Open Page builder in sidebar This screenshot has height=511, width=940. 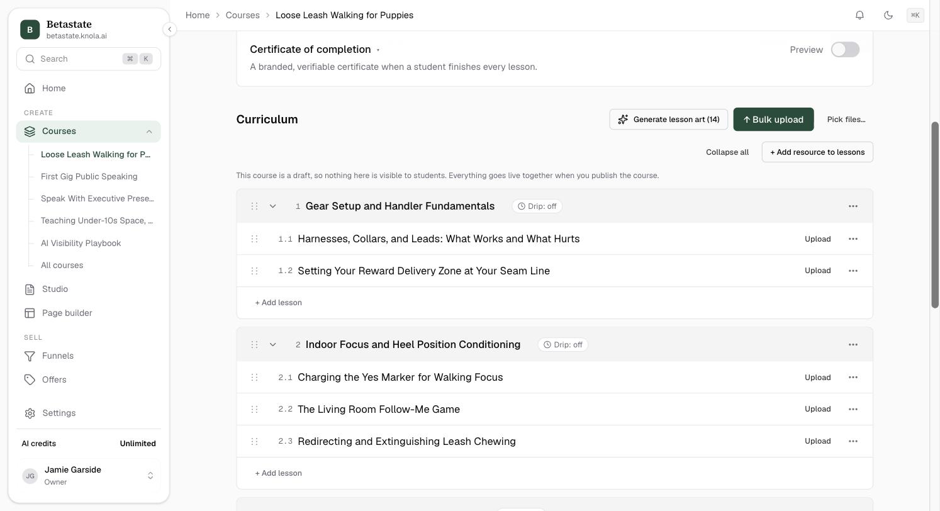89,313
